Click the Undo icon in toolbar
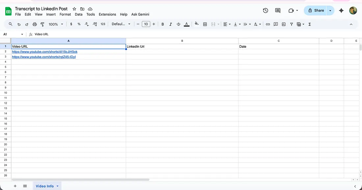 coord(19,24)
